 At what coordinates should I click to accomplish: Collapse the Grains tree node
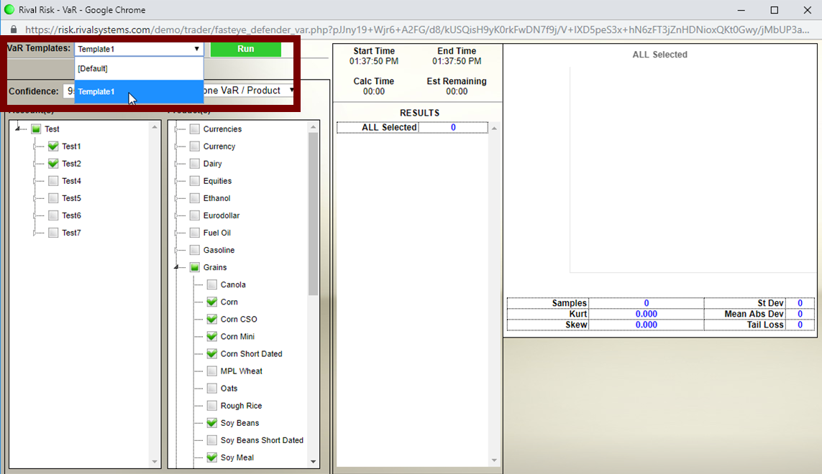point(177,267)
